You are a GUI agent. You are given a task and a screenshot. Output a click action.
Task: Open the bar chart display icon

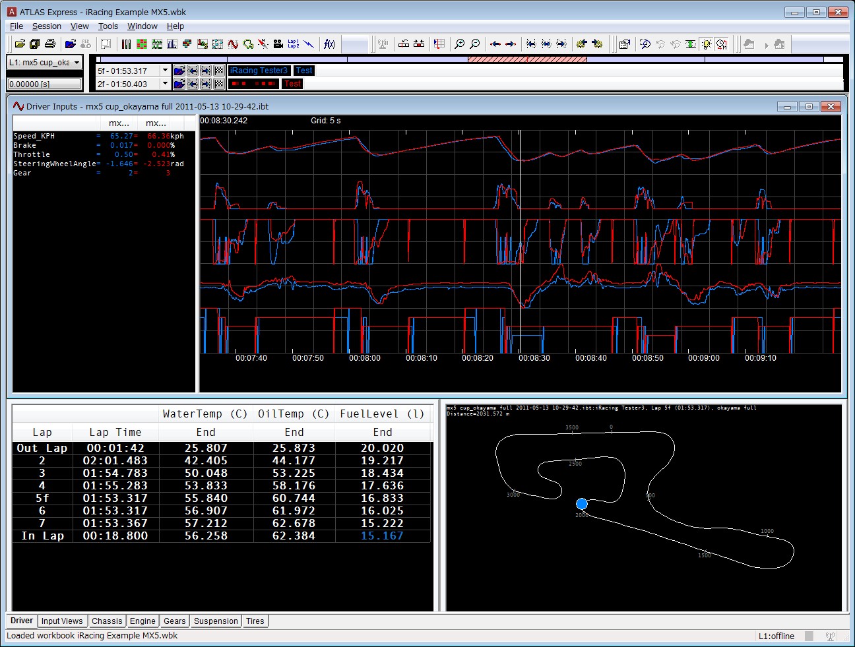pos(126,44)
